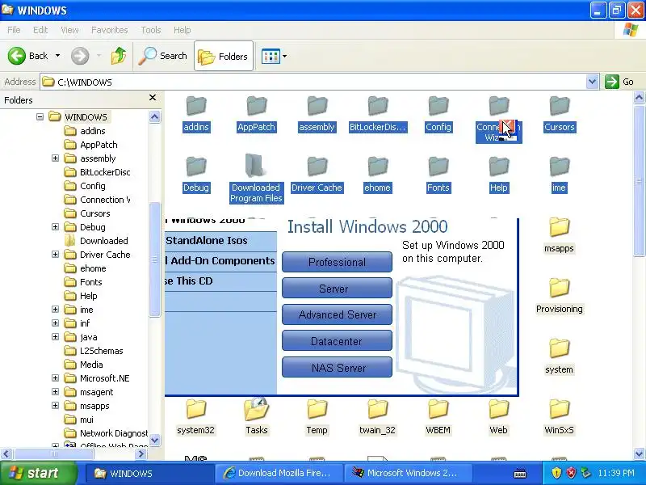This screenshot has width=646, height=485.
Task: Open the Tools menu
Action: coord(151,30)
